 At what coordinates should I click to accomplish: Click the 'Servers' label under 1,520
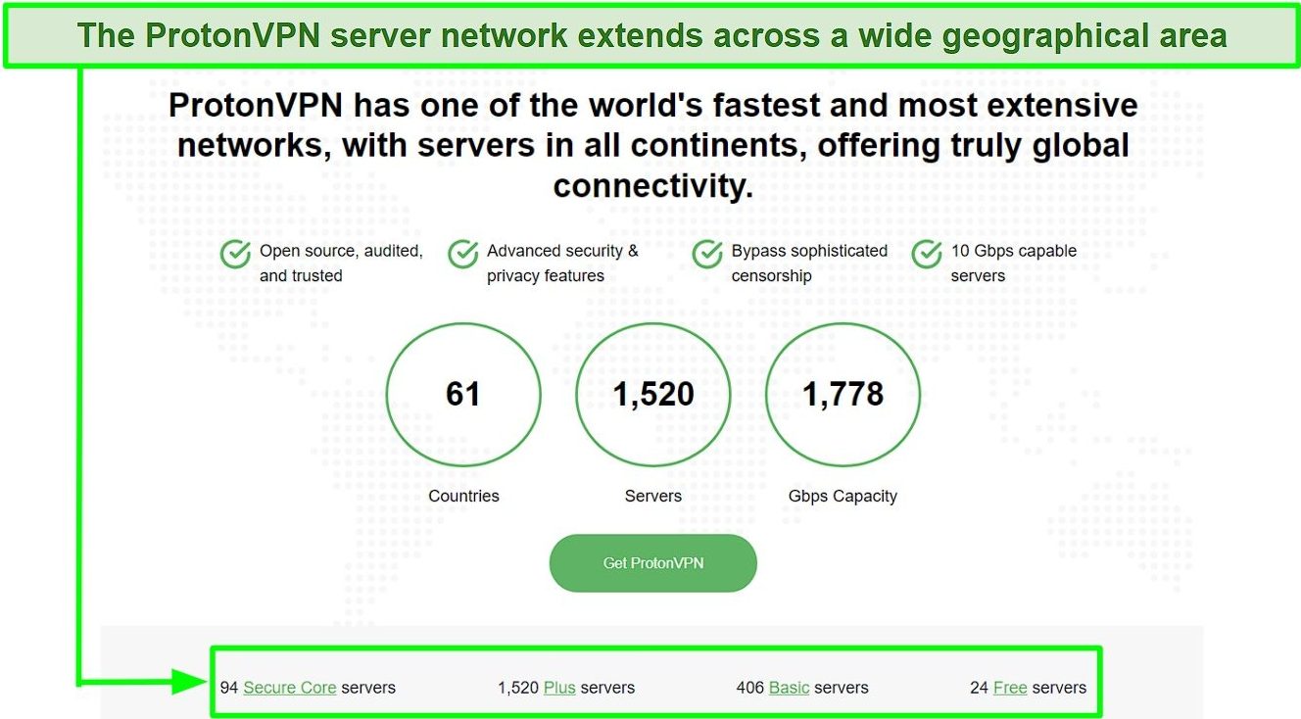tap(653, 496)
